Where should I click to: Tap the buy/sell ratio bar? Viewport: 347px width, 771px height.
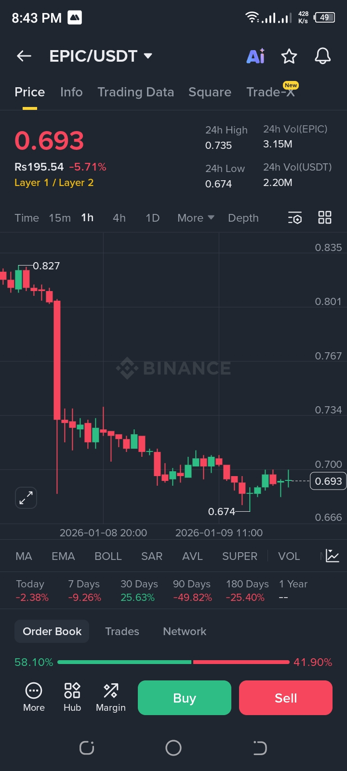coord(173,662)
